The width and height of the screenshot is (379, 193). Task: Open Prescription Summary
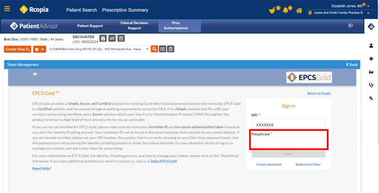point(125,10)
